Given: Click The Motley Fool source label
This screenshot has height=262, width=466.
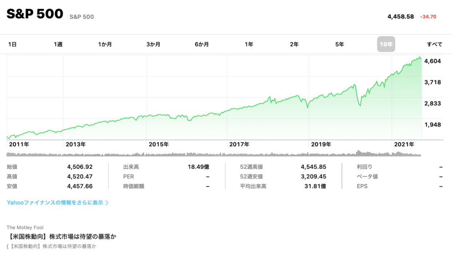Looking at the screenshot, I should point(25,227).
